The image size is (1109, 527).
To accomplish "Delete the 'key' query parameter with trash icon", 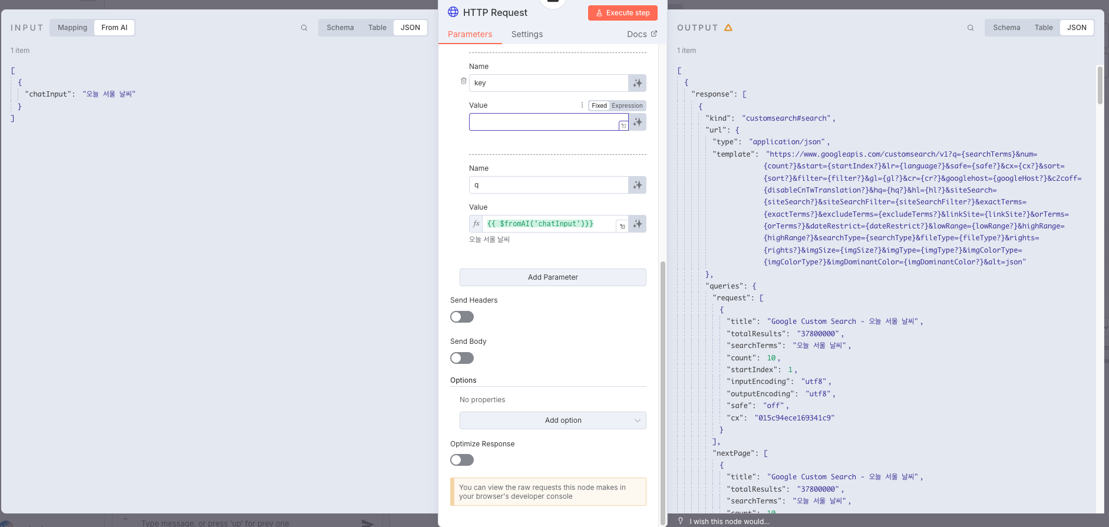I will [x=464, y=81].
